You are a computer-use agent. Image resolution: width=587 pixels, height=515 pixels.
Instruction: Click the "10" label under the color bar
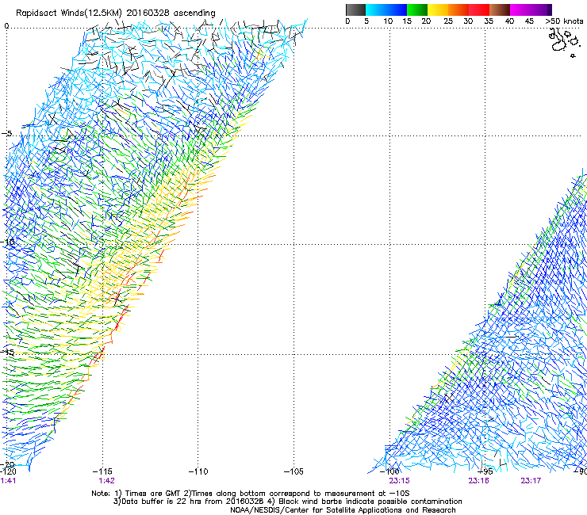[x=388, y=21]
